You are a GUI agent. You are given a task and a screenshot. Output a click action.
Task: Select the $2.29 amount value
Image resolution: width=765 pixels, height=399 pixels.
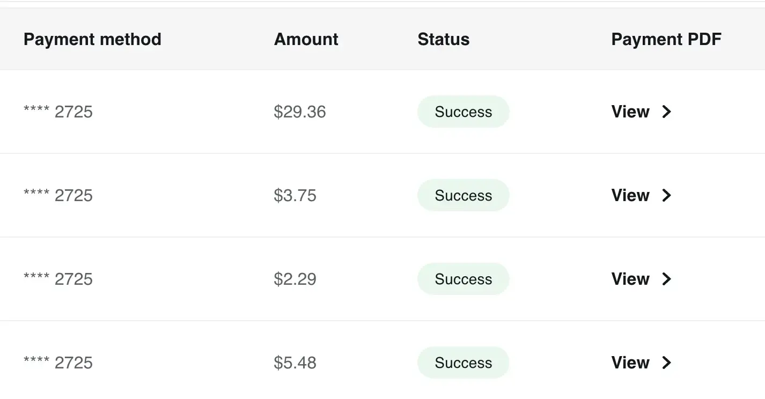click(x=295, y=279)
